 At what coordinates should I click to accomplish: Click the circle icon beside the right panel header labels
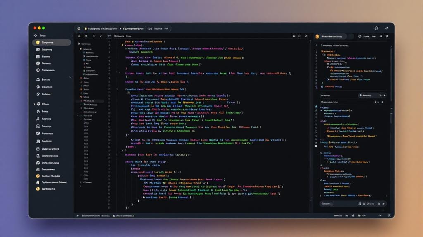(360, 36)
